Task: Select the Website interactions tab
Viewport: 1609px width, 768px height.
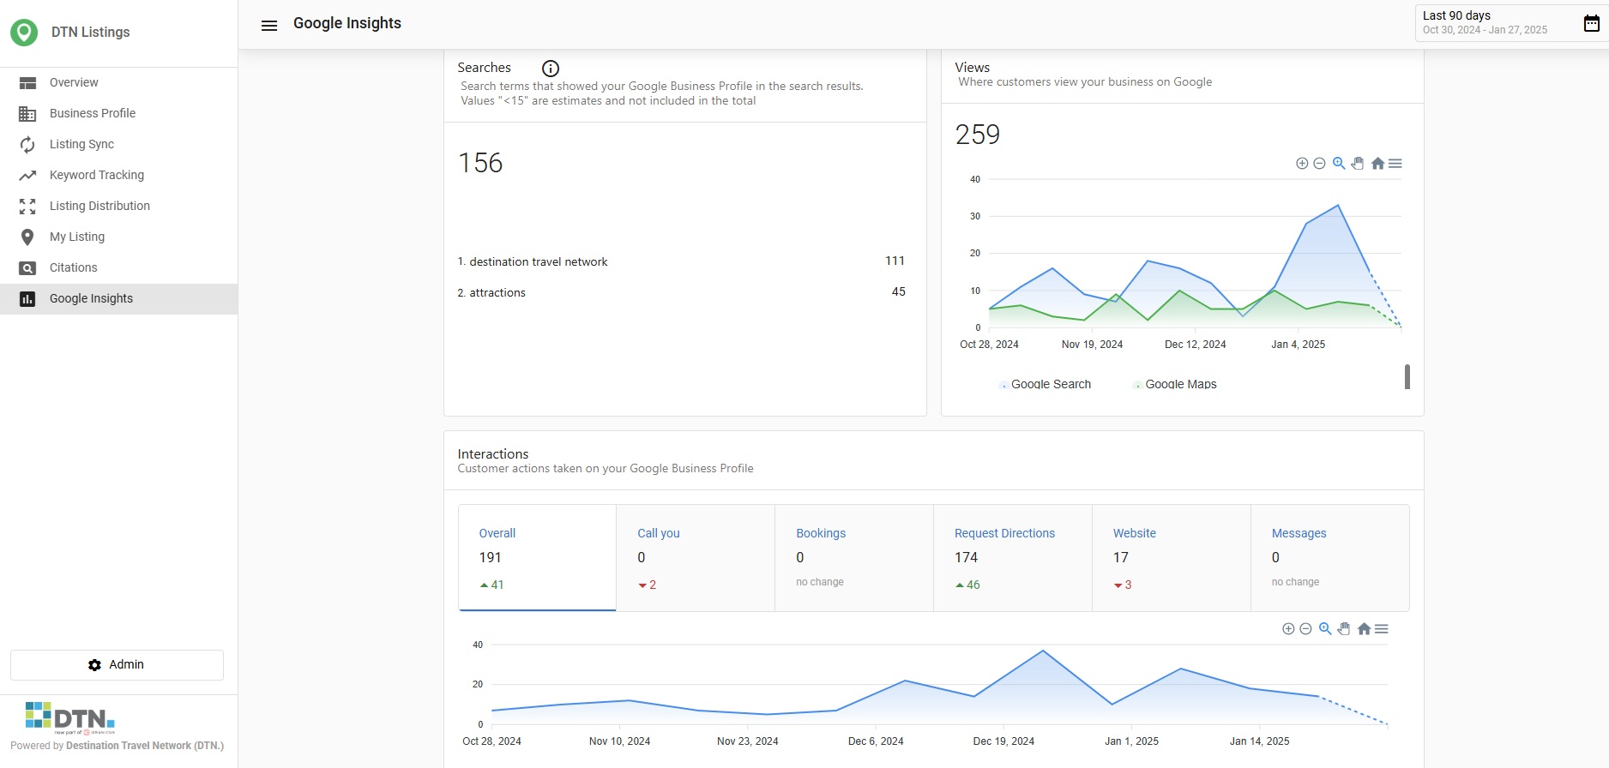Action: pos(1171,558)
